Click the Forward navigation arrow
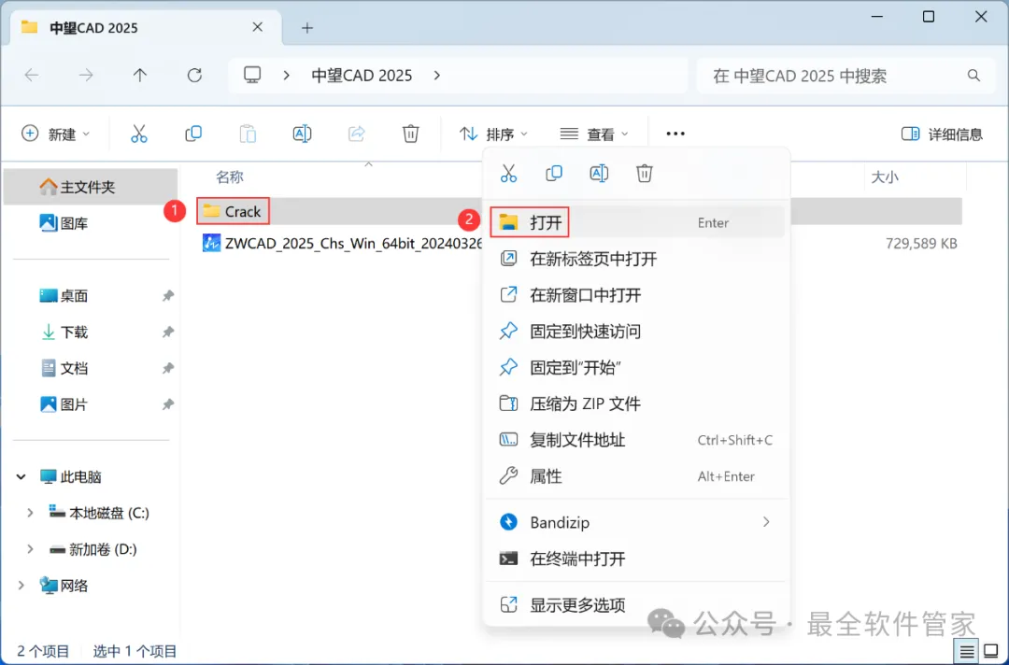The height and width of the screenshot is (665, 1009). tap(86, 76)
